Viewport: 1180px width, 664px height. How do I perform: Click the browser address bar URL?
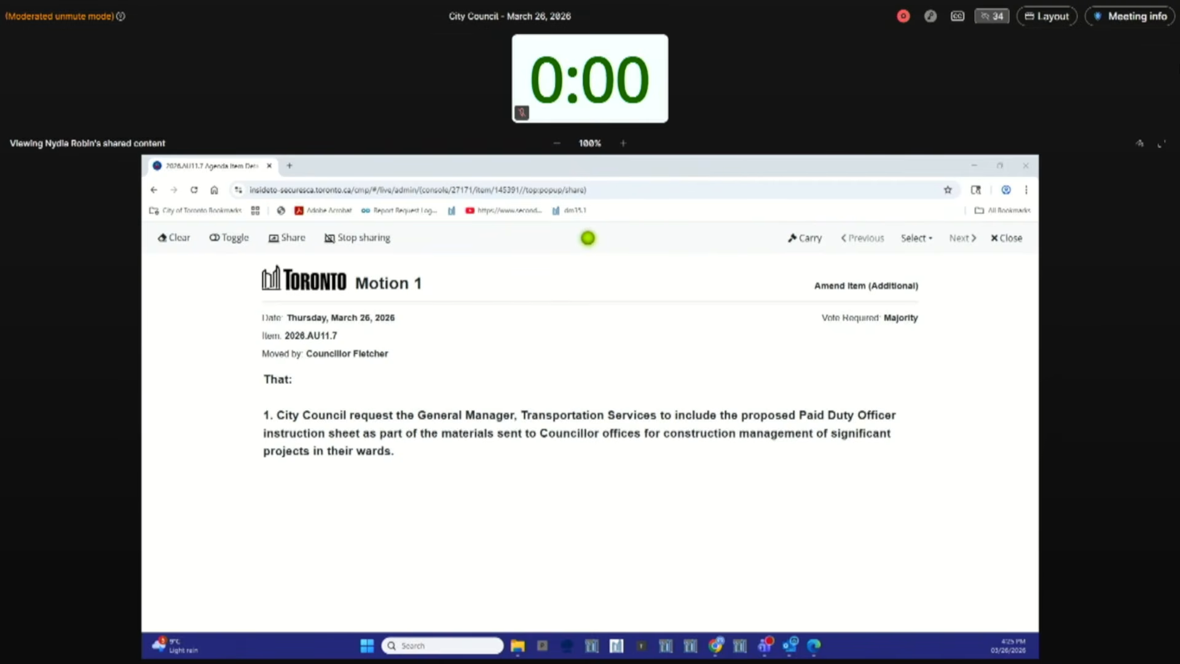tap(418, 190)
